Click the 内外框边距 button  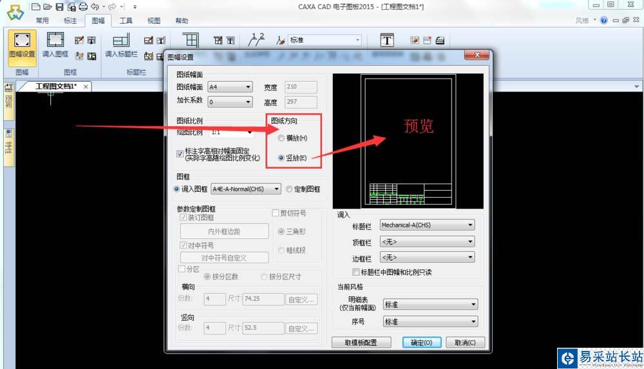224,231
